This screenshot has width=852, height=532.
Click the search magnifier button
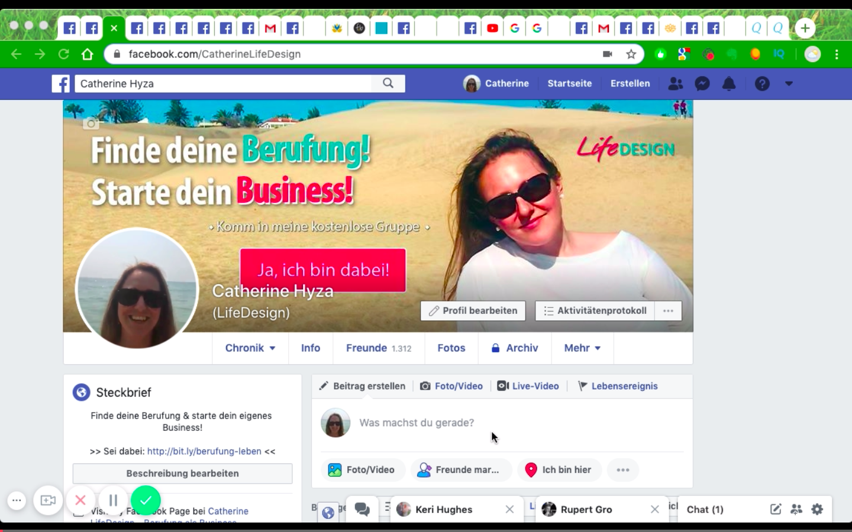[388, 83]
